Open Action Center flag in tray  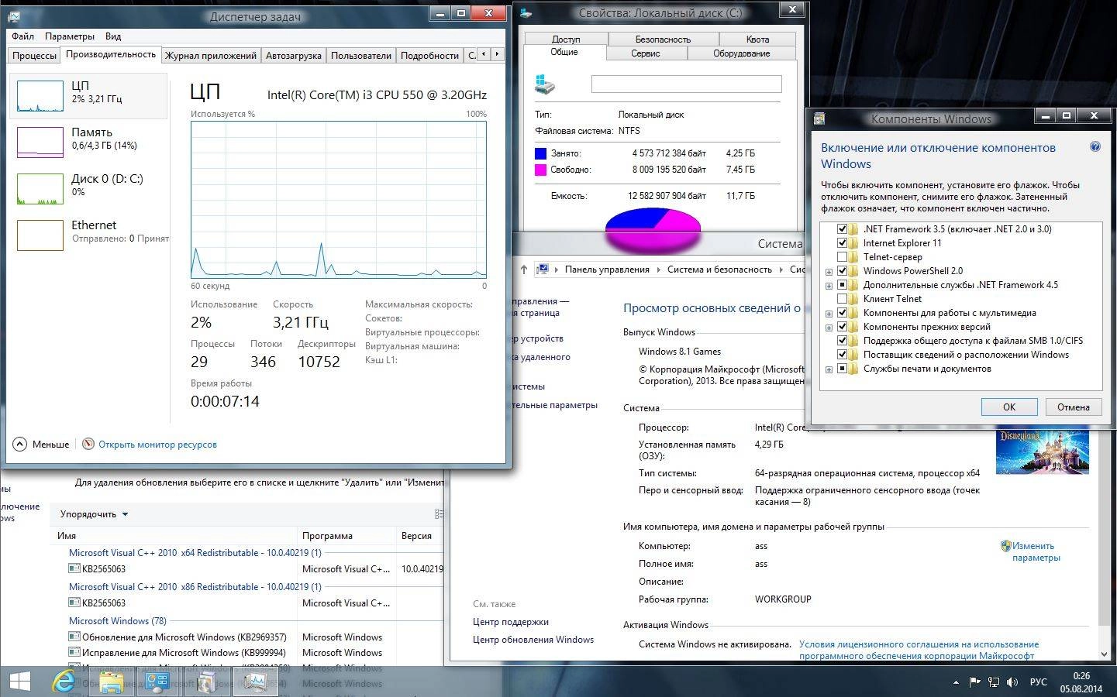click(x=974, y=682)
